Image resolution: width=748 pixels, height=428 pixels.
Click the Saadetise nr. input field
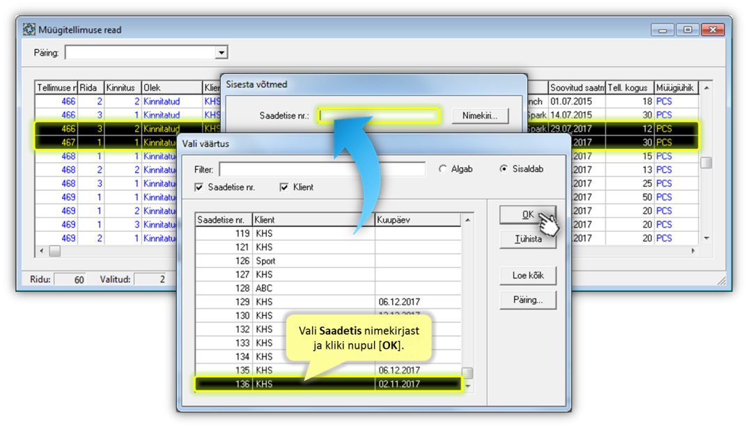pyautogui.click(x=380, y=116)
